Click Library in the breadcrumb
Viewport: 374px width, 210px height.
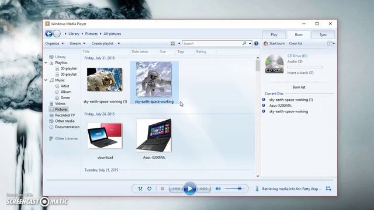pos(74,34)
